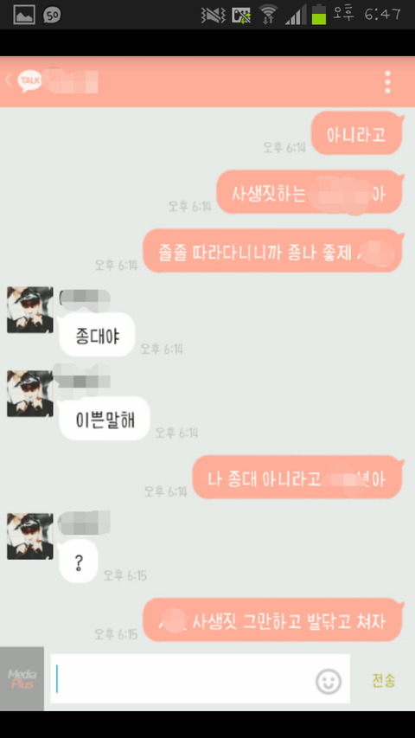Viewport: 415px width, 738px height.
Task: Tap the green battery indicator
Action: point(318,14)
